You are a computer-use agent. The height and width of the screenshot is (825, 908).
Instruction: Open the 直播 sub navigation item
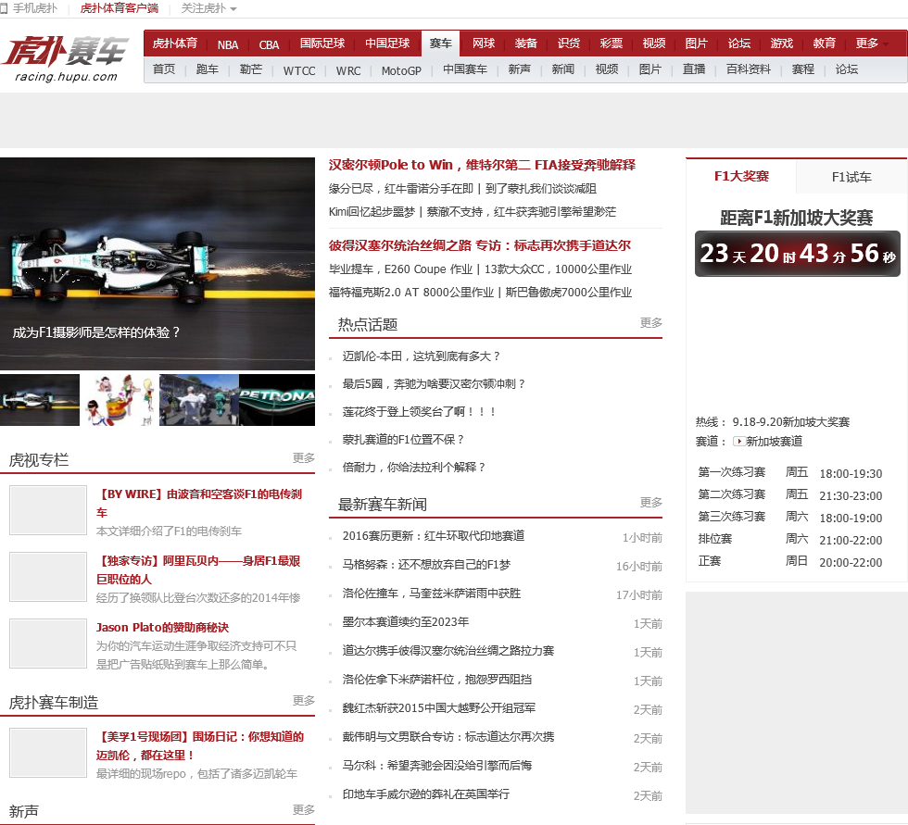(694, 69)
